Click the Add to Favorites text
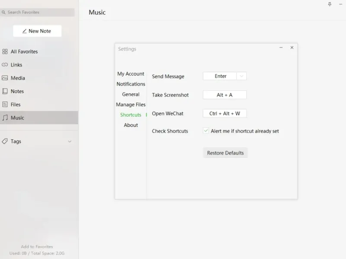 37,246
